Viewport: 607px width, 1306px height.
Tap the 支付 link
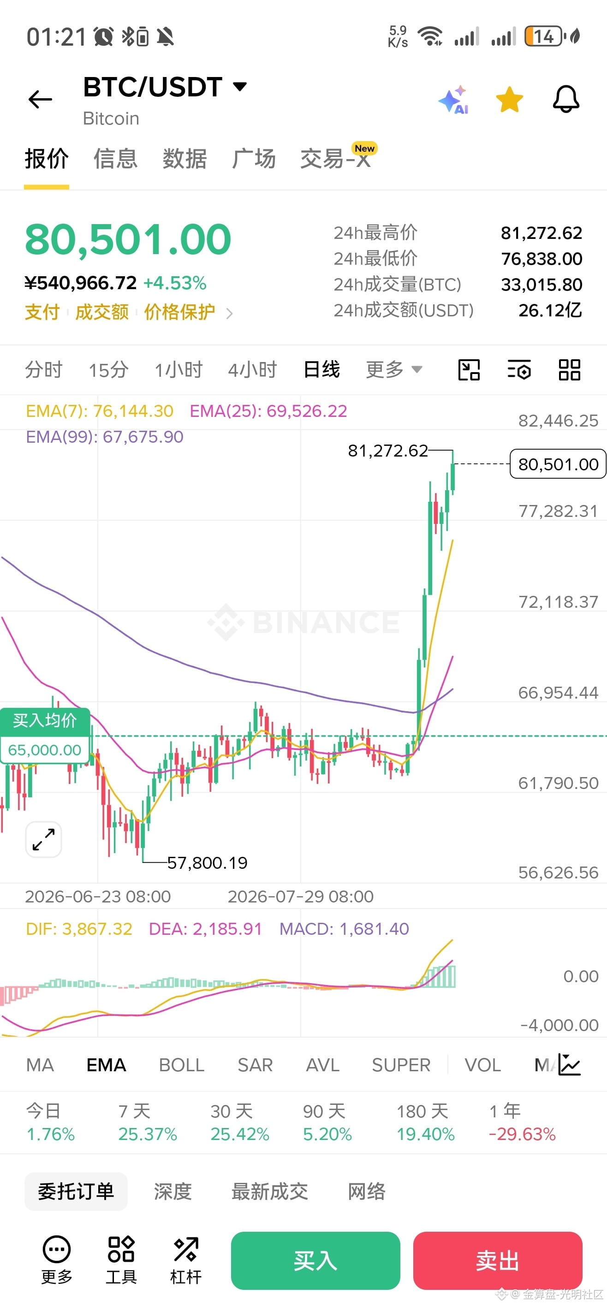coord(42,312)
